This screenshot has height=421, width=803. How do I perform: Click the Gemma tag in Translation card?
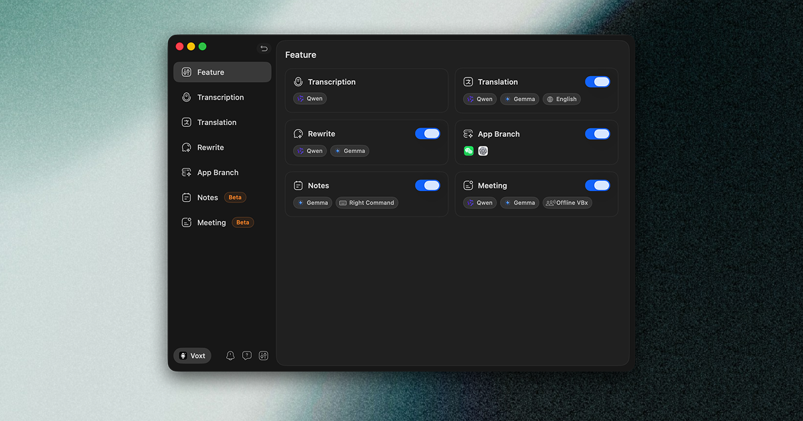tap(519, 99)
